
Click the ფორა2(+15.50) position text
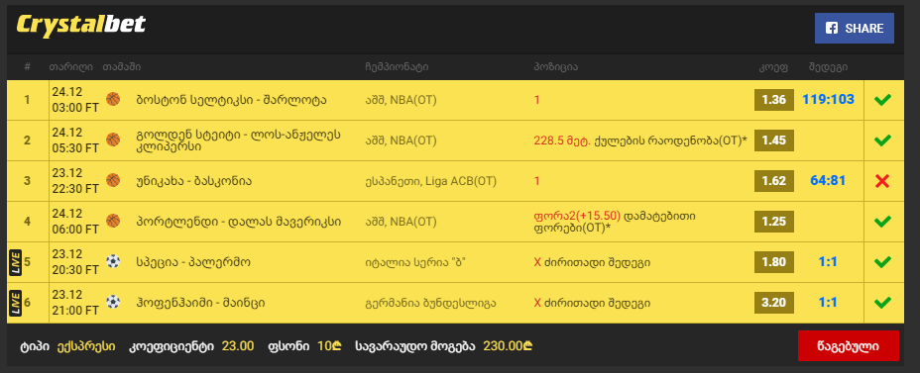577,216
